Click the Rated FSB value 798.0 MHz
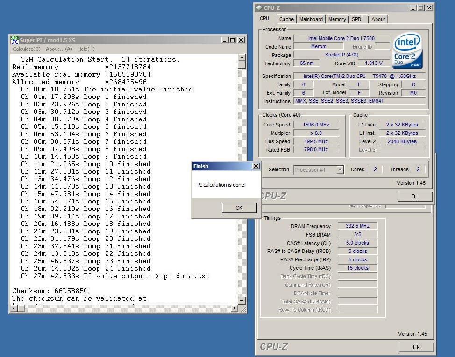Image resolution: width=455 pixels, height=357 pixels. (316, 149)
